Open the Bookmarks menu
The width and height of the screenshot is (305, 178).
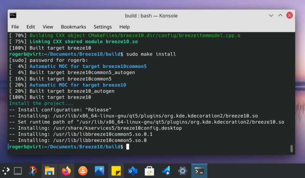(x=74, y=27)
